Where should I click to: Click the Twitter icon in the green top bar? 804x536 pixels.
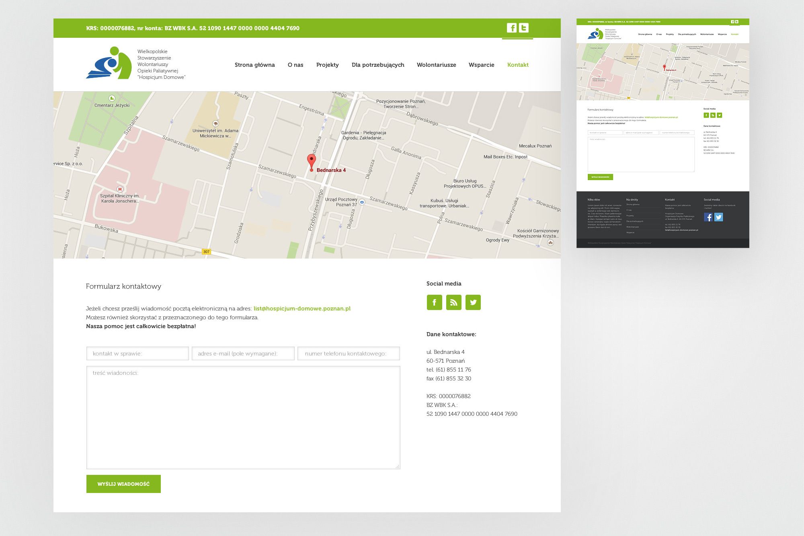pos(523,28)
